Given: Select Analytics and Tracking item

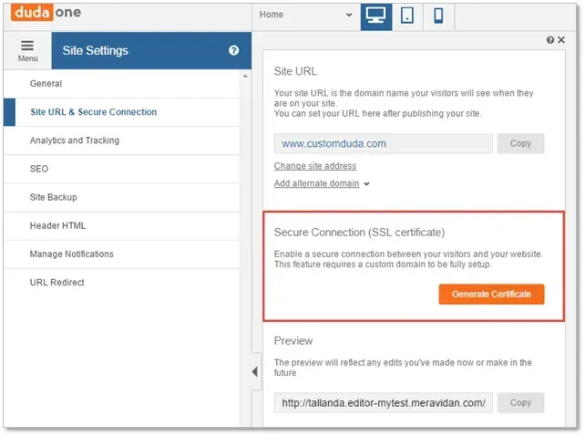Looking at the screenshot, I should point(121,140).
